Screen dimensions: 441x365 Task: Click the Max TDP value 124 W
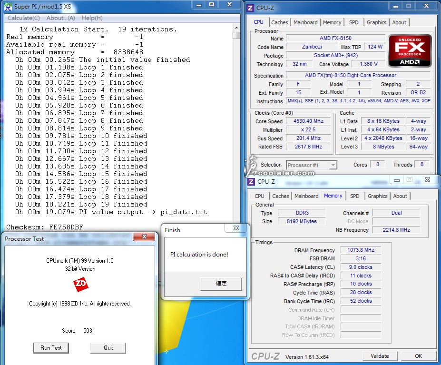pos(375,47)
